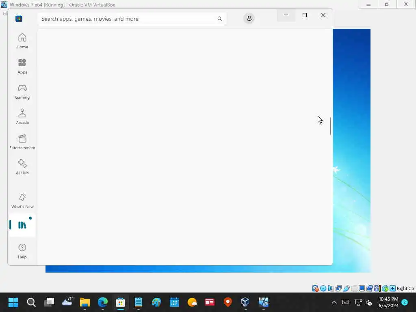Click VirtualBox optical disk status icon
The image size is (416, 312).
pos(323,288)
